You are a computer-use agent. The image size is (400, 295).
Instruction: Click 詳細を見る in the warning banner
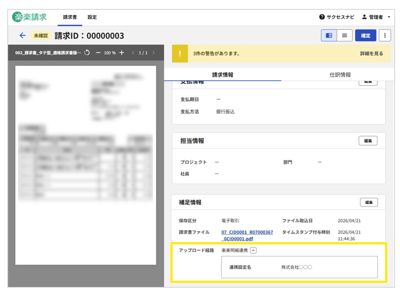coord(371,53)
